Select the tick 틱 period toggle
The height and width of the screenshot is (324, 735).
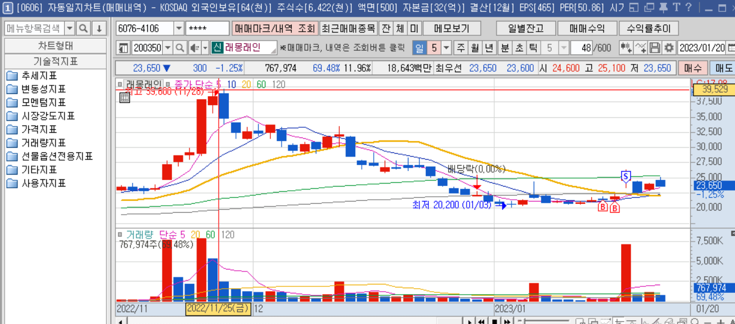click(533, 48)
